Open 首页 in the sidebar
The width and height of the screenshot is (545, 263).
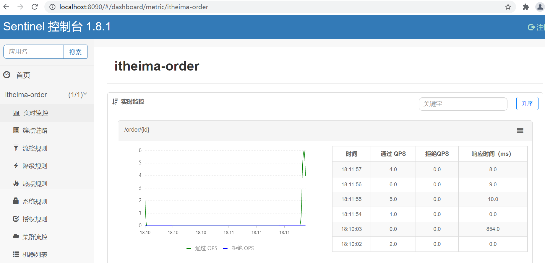point(23,75)
